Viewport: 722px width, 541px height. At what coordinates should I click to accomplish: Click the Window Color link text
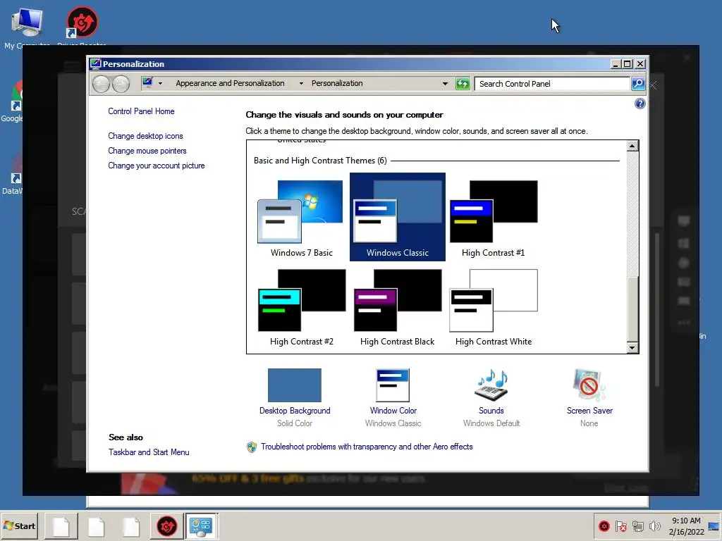pyautogui.click(x=393, y=411)
